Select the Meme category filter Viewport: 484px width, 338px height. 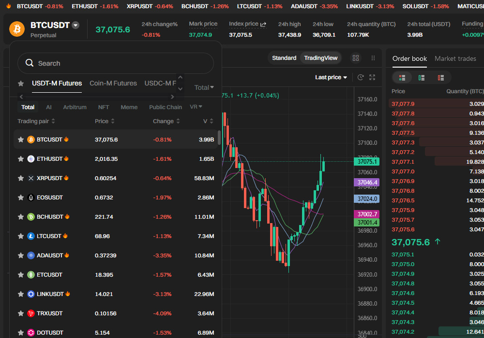point(129,107)
